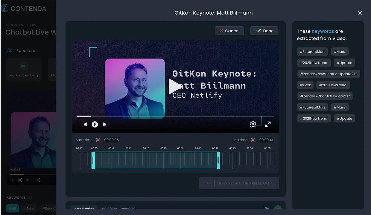Skip to next in the keynote player
Viewport: 371px width, 215px height.
[x=104, y=125]
